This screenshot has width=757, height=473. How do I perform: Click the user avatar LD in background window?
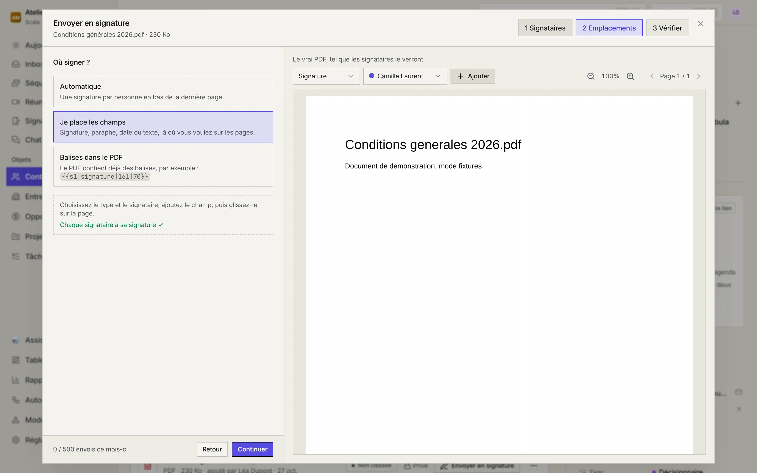pyautogui.click(x=736, y=13)
